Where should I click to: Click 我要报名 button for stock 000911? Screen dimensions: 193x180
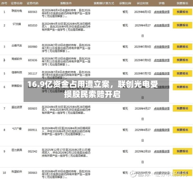pyautogui.click(x=182, y=130)
